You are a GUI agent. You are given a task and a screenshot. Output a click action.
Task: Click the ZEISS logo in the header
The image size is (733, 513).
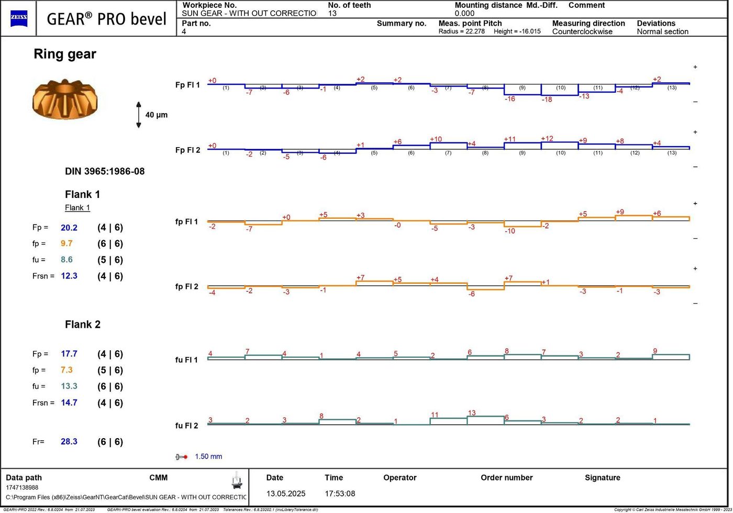pos(19,18)
